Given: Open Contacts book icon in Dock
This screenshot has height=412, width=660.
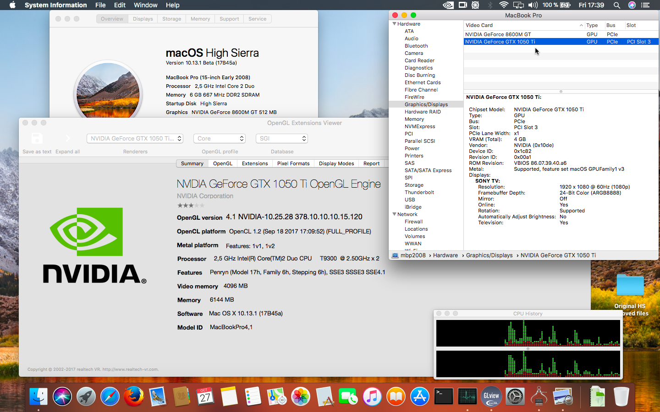Looking at the screenshot, I should coord(181,396).
